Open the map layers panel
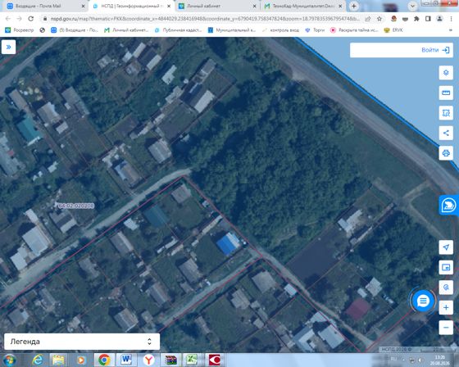 446,73
